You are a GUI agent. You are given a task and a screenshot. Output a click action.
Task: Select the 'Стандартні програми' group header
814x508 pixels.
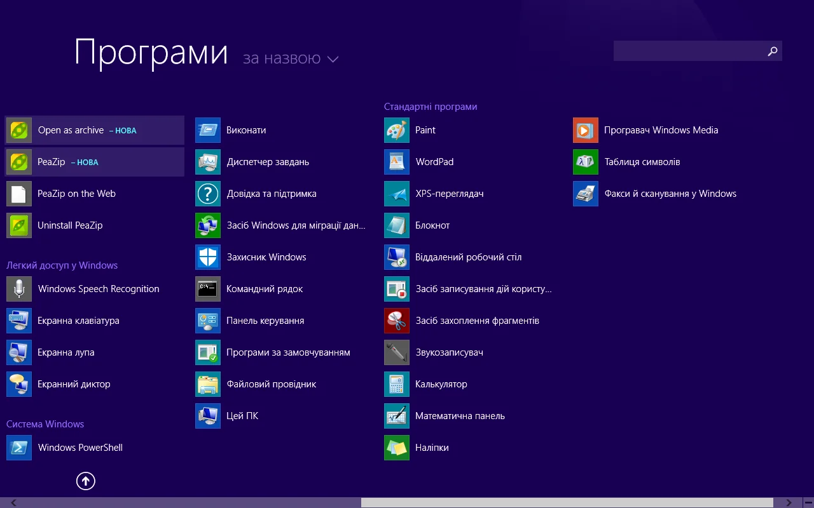click(x=431, y=107)
